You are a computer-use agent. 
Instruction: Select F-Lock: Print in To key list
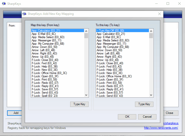[123, 83]
